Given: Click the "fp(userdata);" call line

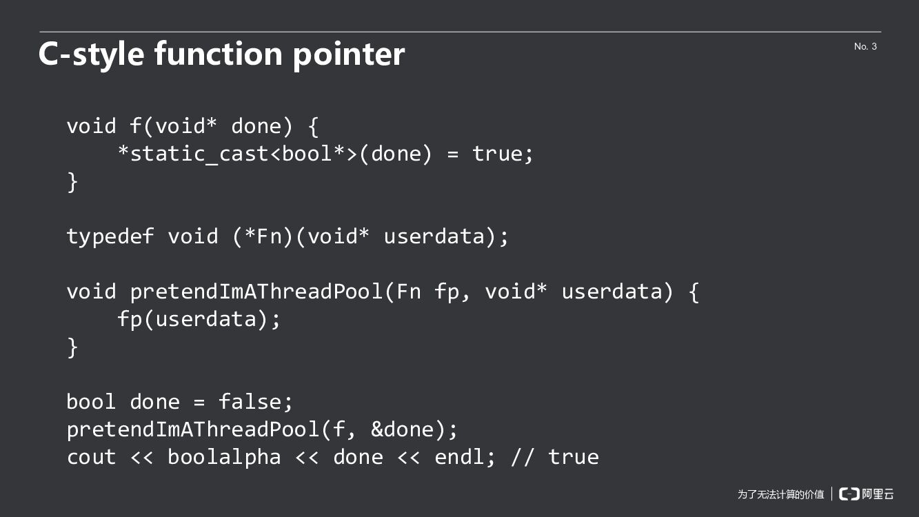Looking at the screenshot, I should [199, 319].
